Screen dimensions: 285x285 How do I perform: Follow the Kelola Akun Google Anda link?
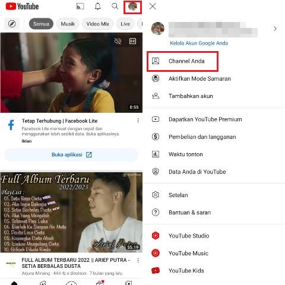(199, 43)
